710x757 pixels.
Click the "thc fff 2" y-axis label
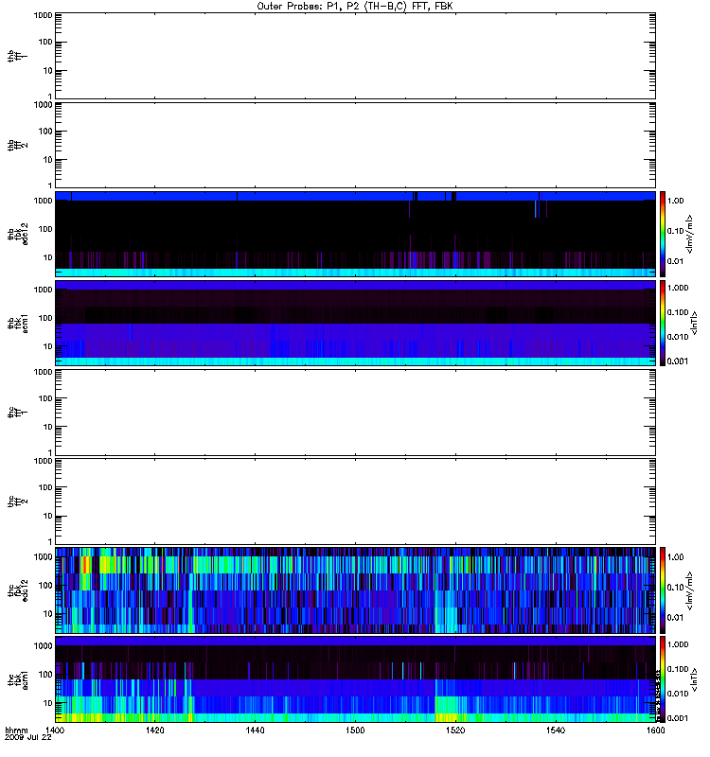pos(18,502)
